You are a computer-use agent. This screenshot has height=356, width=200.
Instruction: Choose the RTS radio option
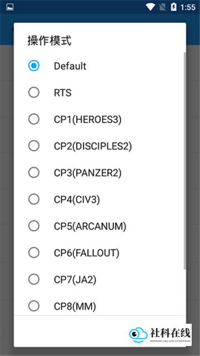point(34,92)
